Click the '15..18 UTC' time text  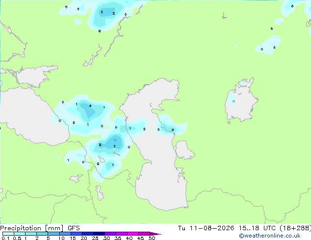257,228
